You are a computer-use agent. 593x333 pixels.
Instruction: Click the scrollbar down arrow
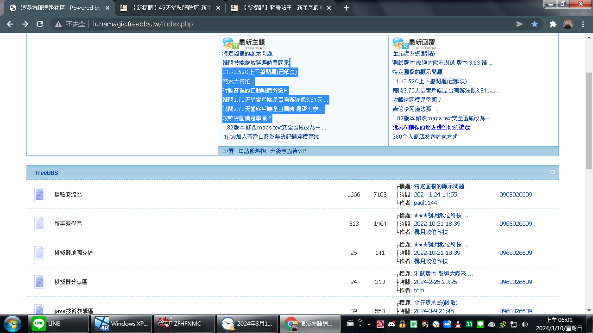tap(589, 310)
